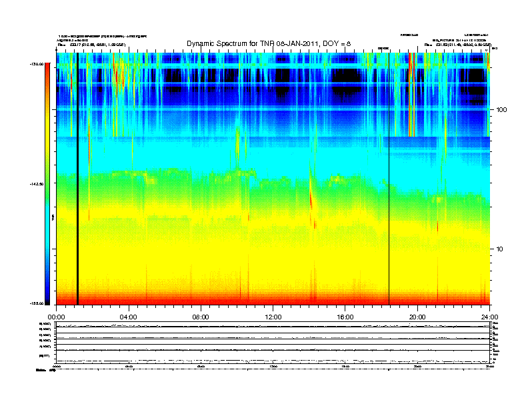Click the title "Dynamic Spectrum for TNR 08-JAN-2011"
Image resolution: width=528 pixels, height=408 pixels.
pos(252,44)
